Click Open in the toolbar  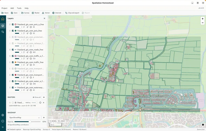5,13
